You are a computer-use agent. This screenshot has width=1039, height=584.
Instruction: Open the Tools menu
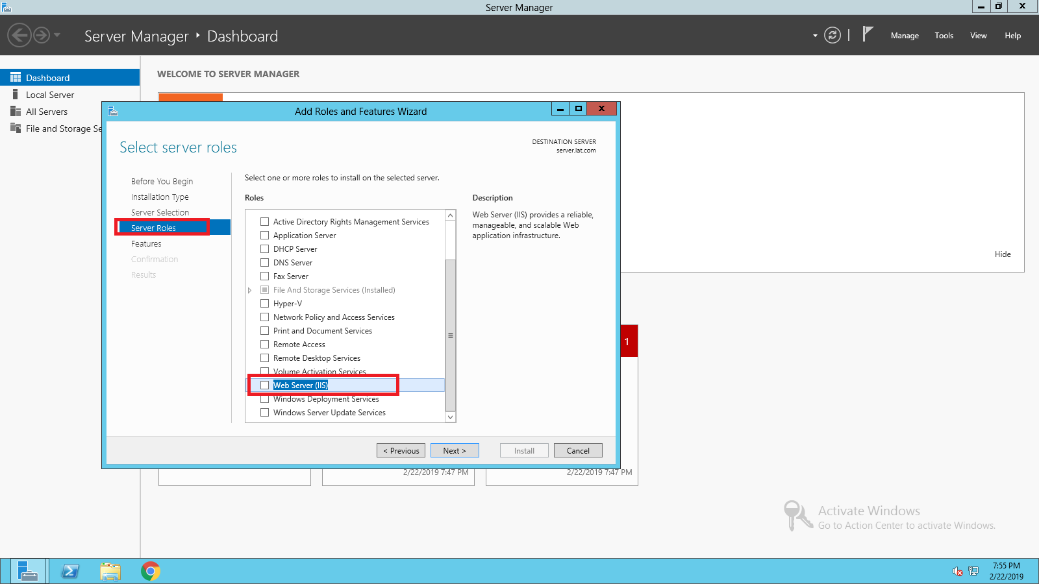pos(944,36)
